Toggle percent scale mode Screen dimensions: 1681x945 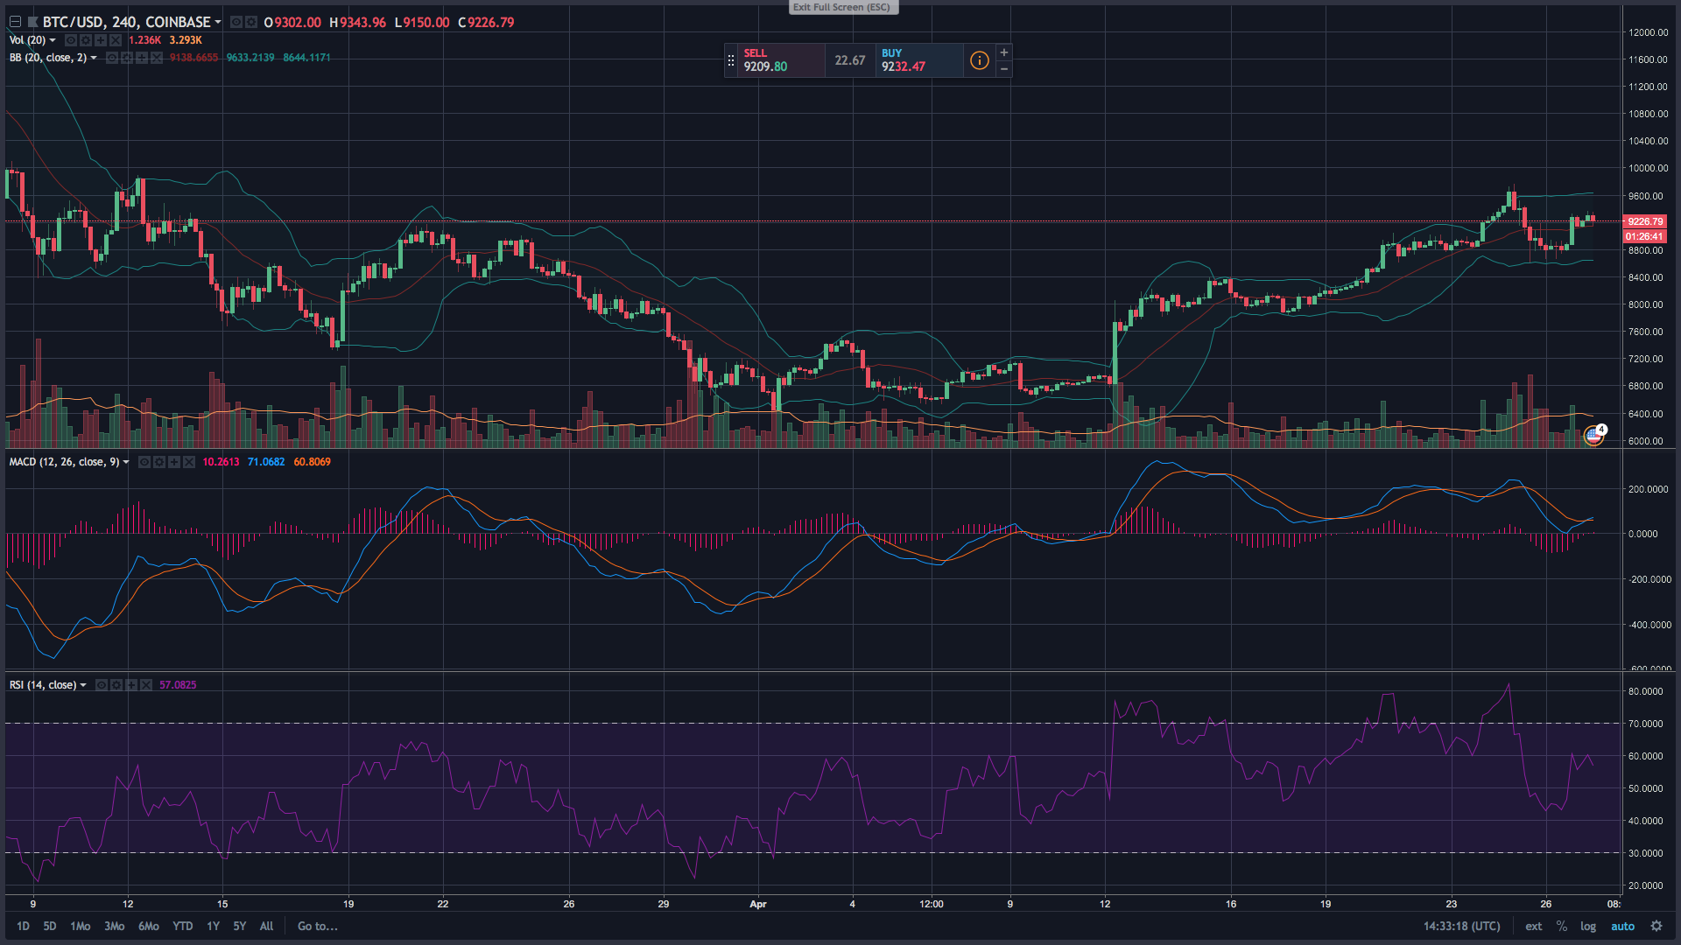point(1561,926)
